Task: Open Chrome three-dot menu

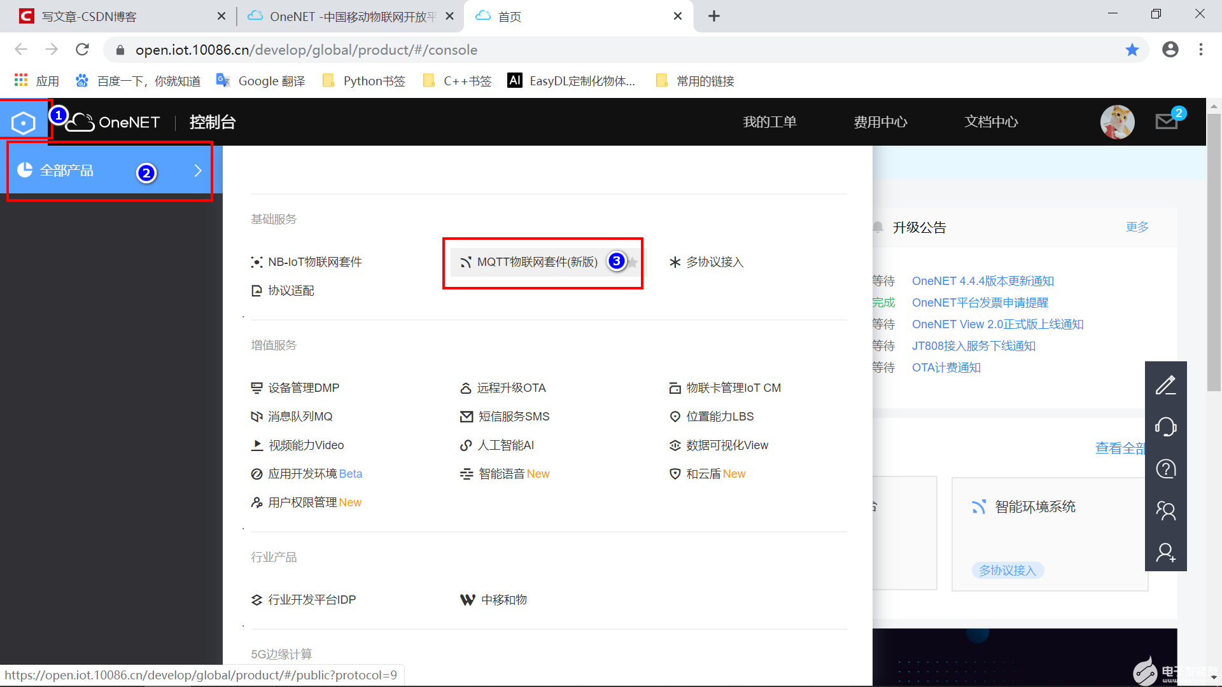Action: [1200, 50]
